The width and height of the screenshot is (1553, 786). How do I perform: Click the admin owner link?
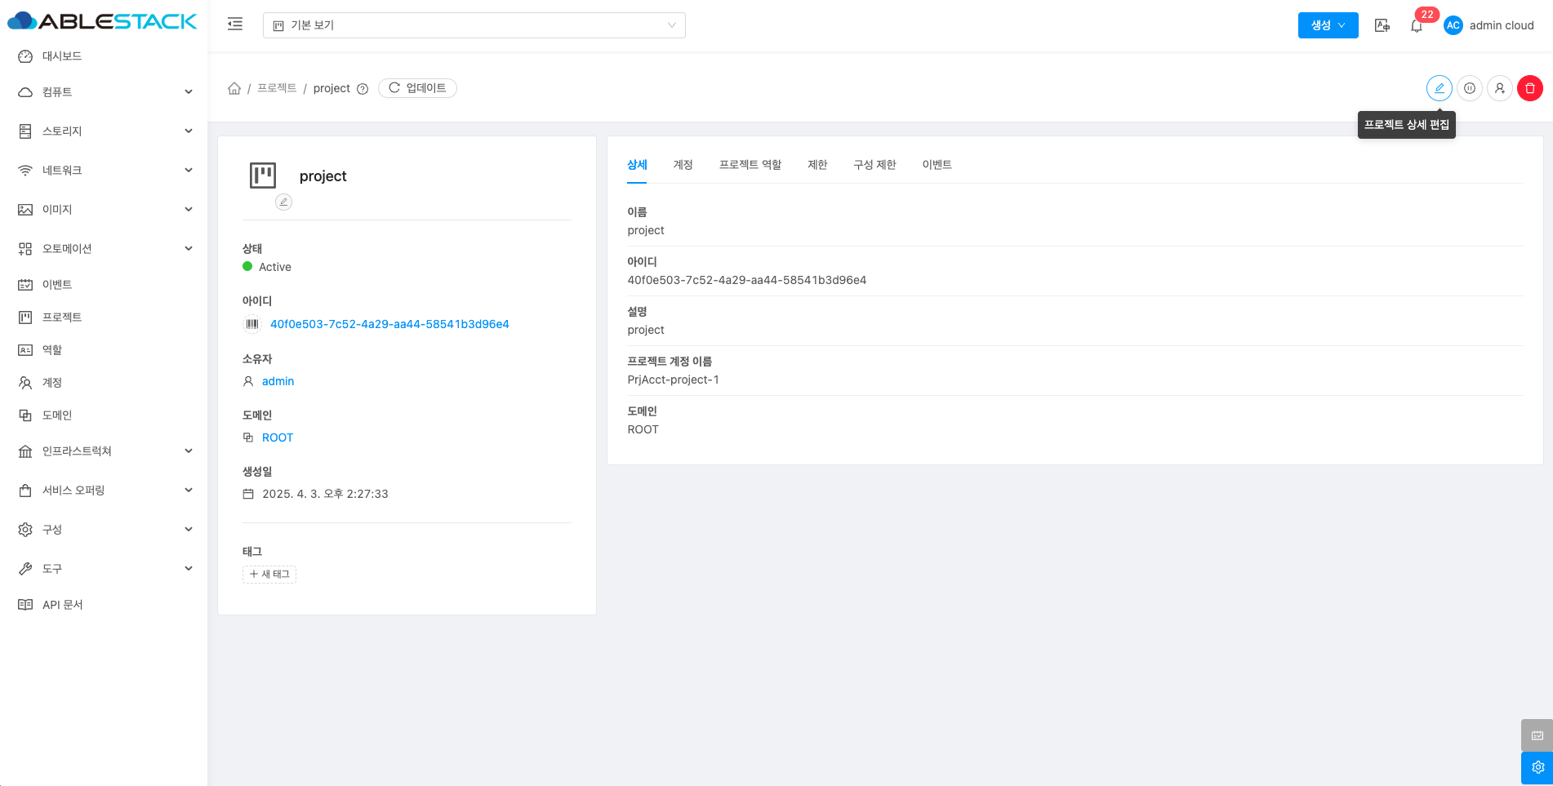point(278,381)
